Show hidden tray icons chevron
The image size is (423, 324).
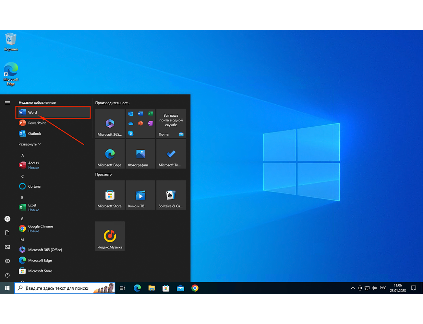[x=353, y=288]
